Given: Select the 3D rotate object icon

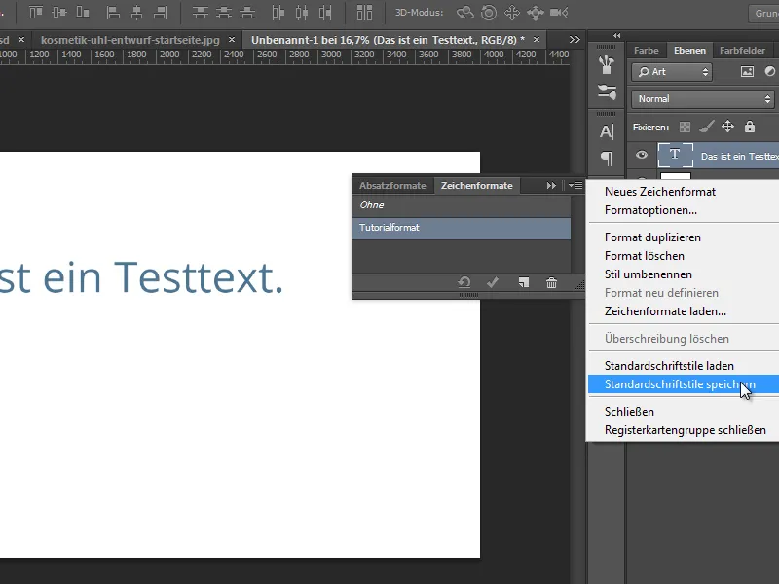Looking at the screenshot, I should pos(465,13).
